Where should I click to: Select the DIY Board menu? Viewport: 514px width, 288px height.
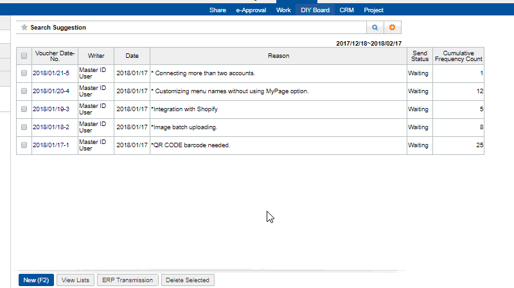pos(315,10)
